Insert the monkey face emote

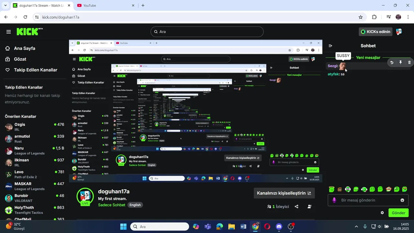point(388,189)
